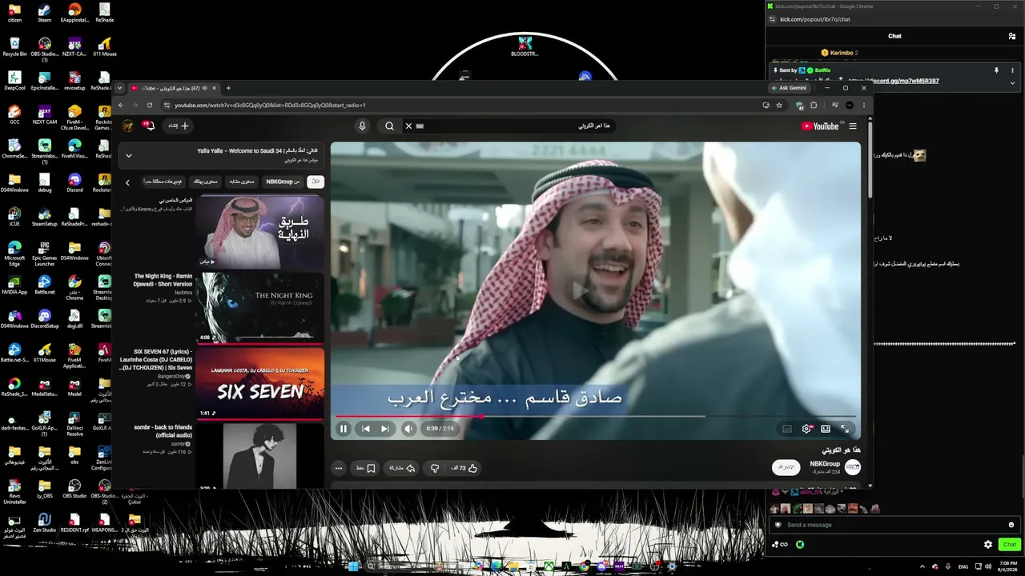Mute the YouTube player volume
The width and height of the screenshot is (1025, 576).
pos(408,429)
